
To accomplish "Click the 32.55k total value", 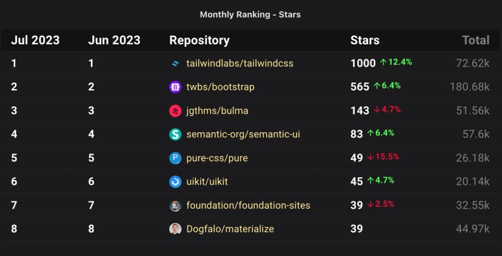I will tap(473, 206).
